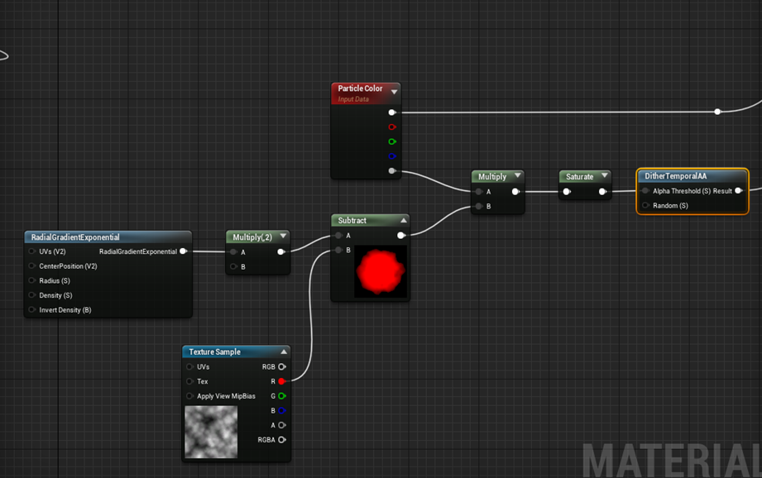Select the DitherTemporalAA node title
The image size is (762, 478).
click(x=675, y=176)
